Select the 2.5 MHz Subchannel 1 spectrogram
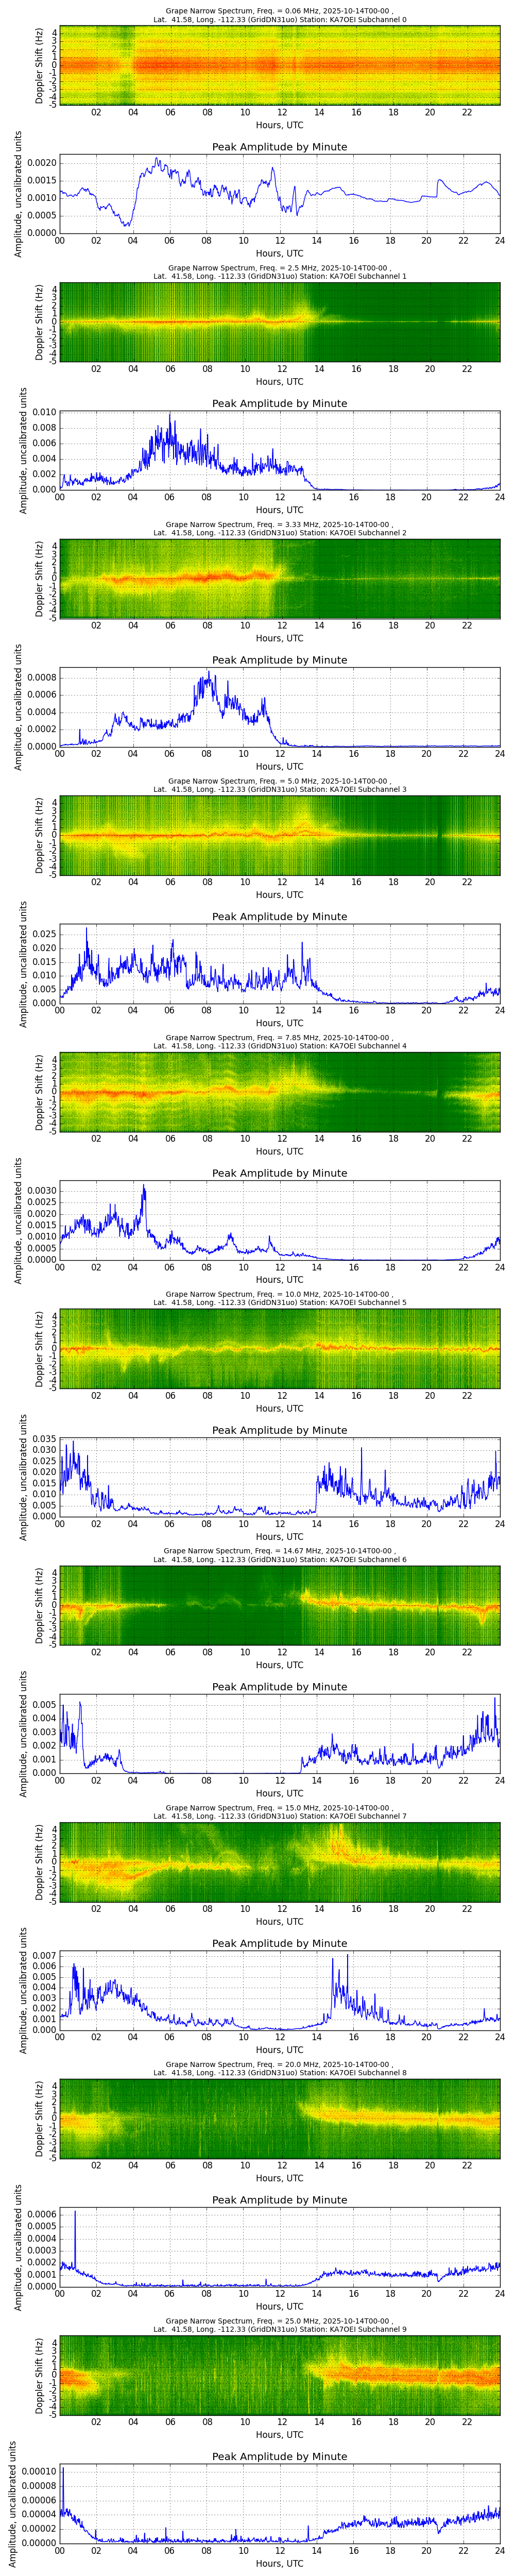515x2576 pixels. click(279, 322)
